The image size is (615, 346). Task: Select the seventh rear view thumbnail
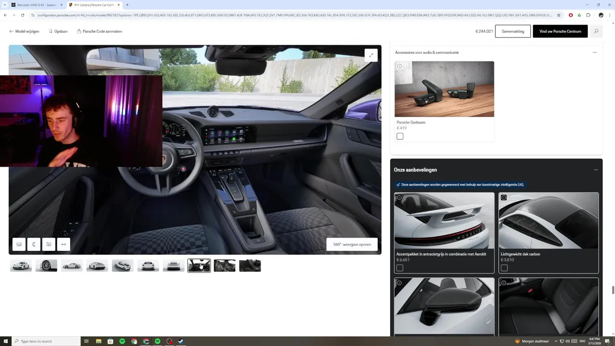[173, 265]
